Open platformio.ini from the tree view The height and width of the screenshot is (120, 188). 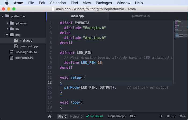[x=24, y=58]
